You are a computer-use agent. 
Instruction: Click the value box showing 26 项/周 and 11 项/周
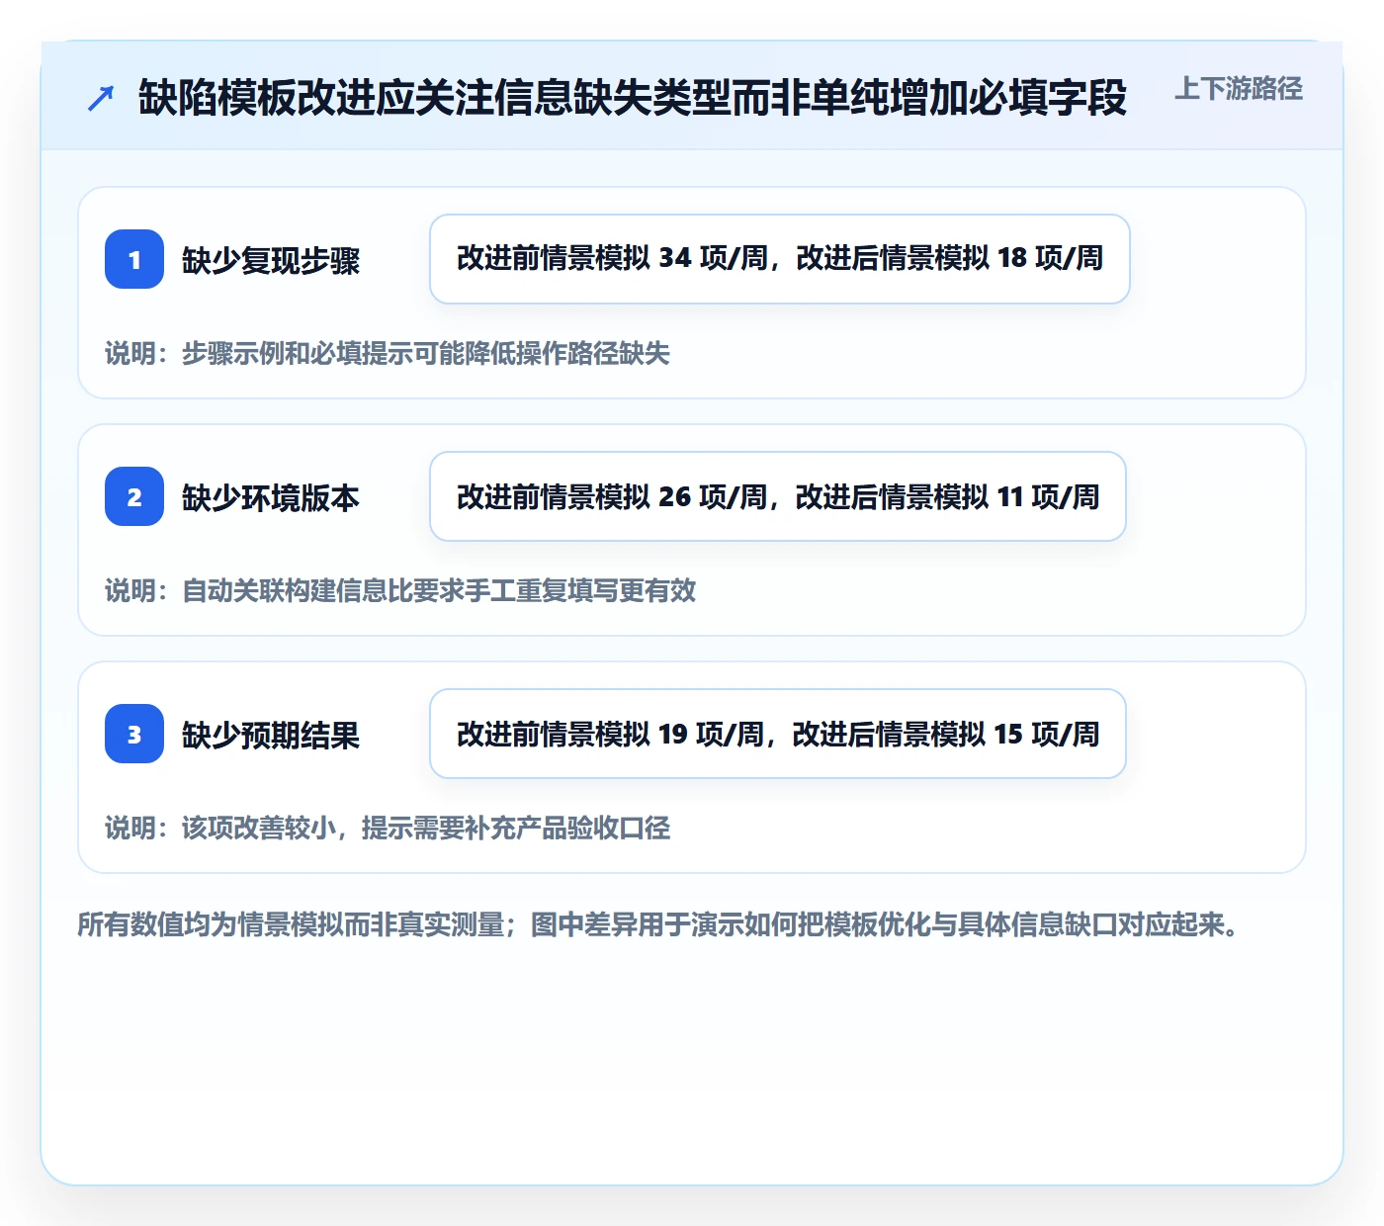778,496
